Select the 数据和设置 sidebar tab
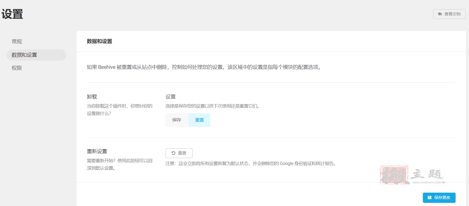 (36, 55)
